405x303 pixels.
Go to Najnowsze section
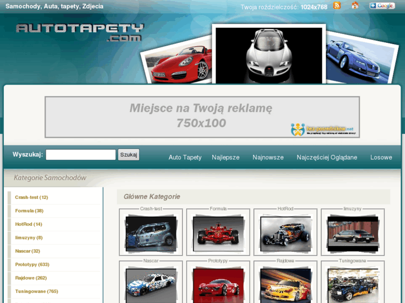pos(268,157)
